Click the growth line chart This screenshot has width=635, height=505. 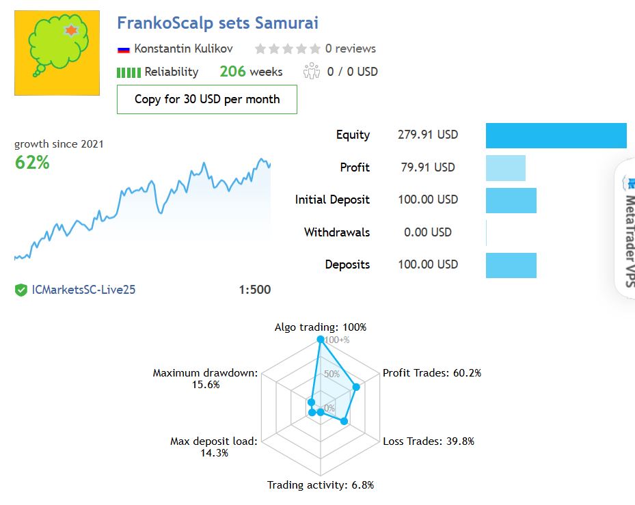(142, 208)
